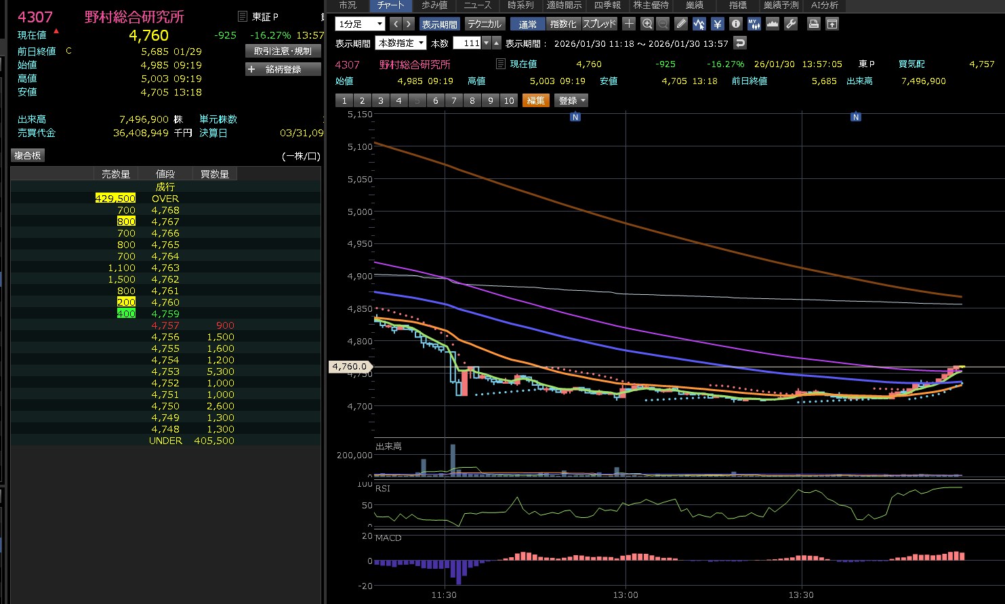This screenshot has width=1005, height=604.
Task: Click the yen price display icon
Action: tap(718, 24)
